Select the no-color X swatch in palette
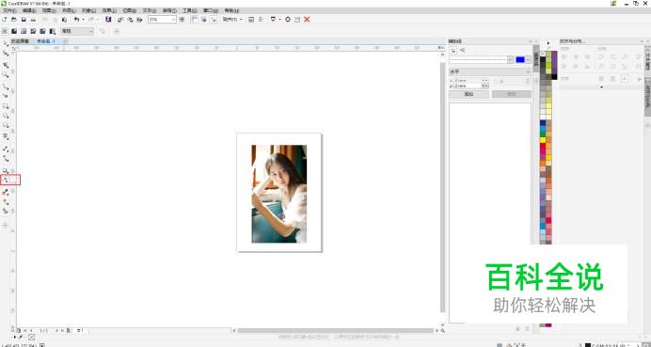The image size is (651, 347). tap(543, 54)
